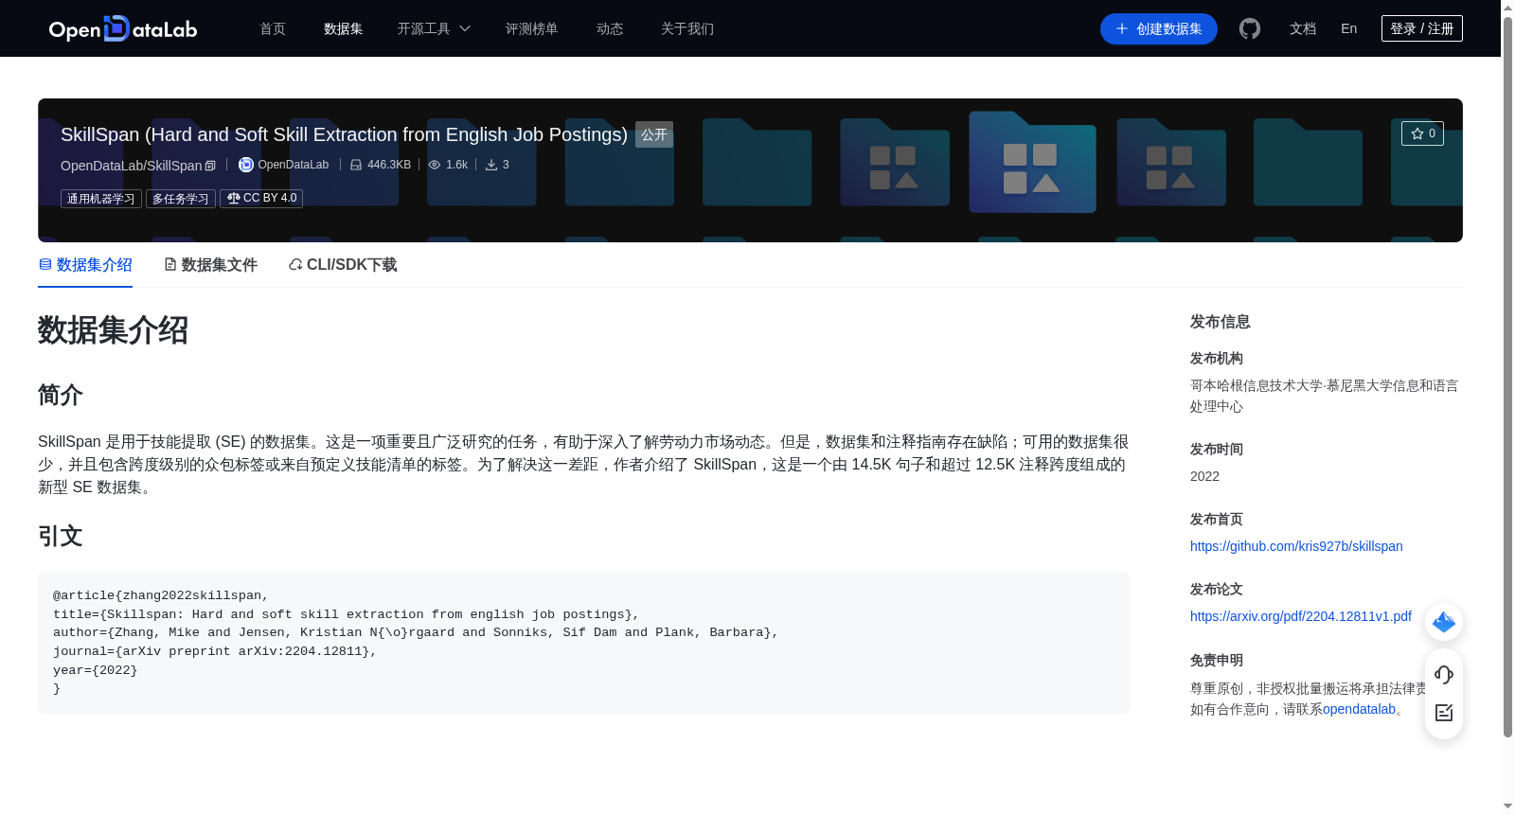Click the OpenDataLab publisher avatar
This screenshot has width=1515, height=815.
click(246, 165)
